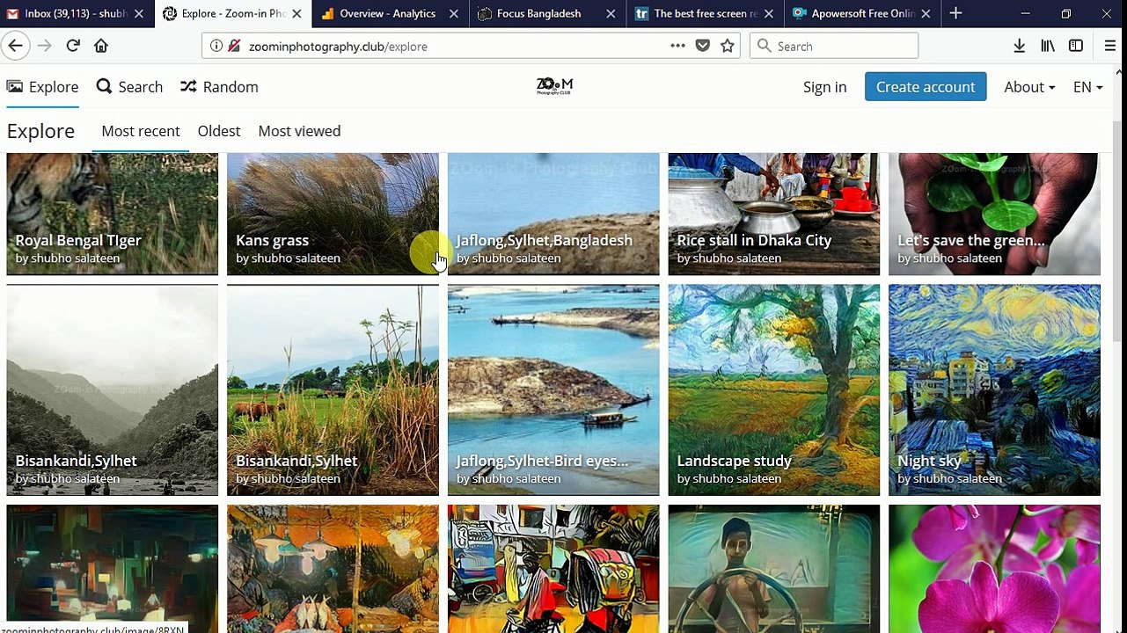The height and width of the screenshot is (633, 1127).
Task: Select the Most recent tab
Action: (x=141, y=131)
